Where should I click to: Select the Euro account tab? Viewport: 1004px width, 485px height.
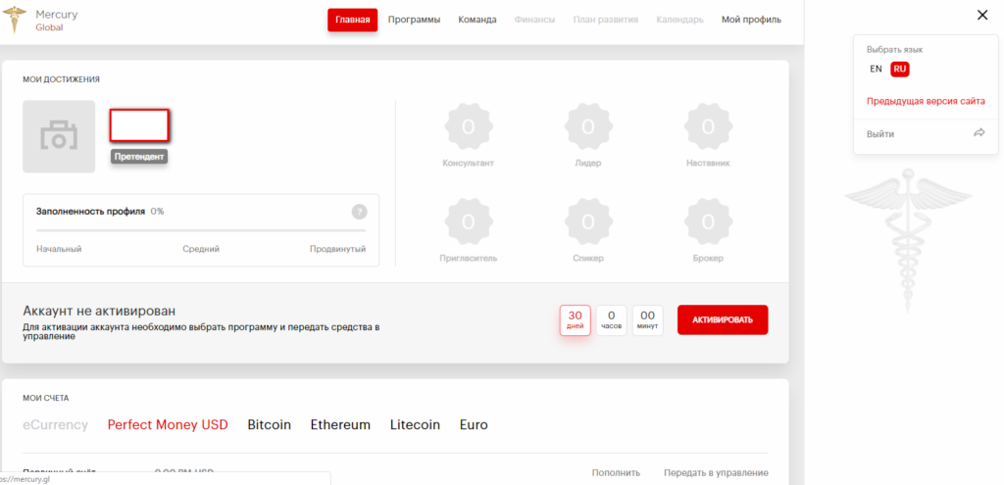[x=474, y=425]
